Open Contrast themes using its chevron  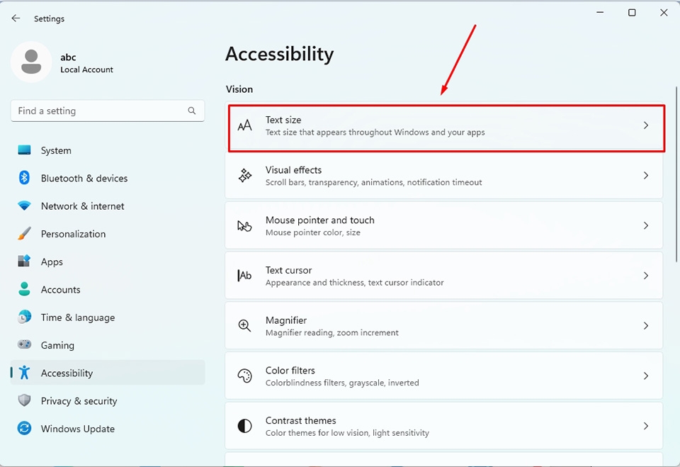pyautogui.click(x=645, y=425)
